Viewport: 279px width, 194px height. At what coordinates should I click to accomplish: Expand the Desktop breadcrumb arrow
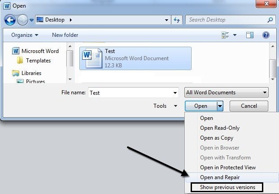pos(71,20)
